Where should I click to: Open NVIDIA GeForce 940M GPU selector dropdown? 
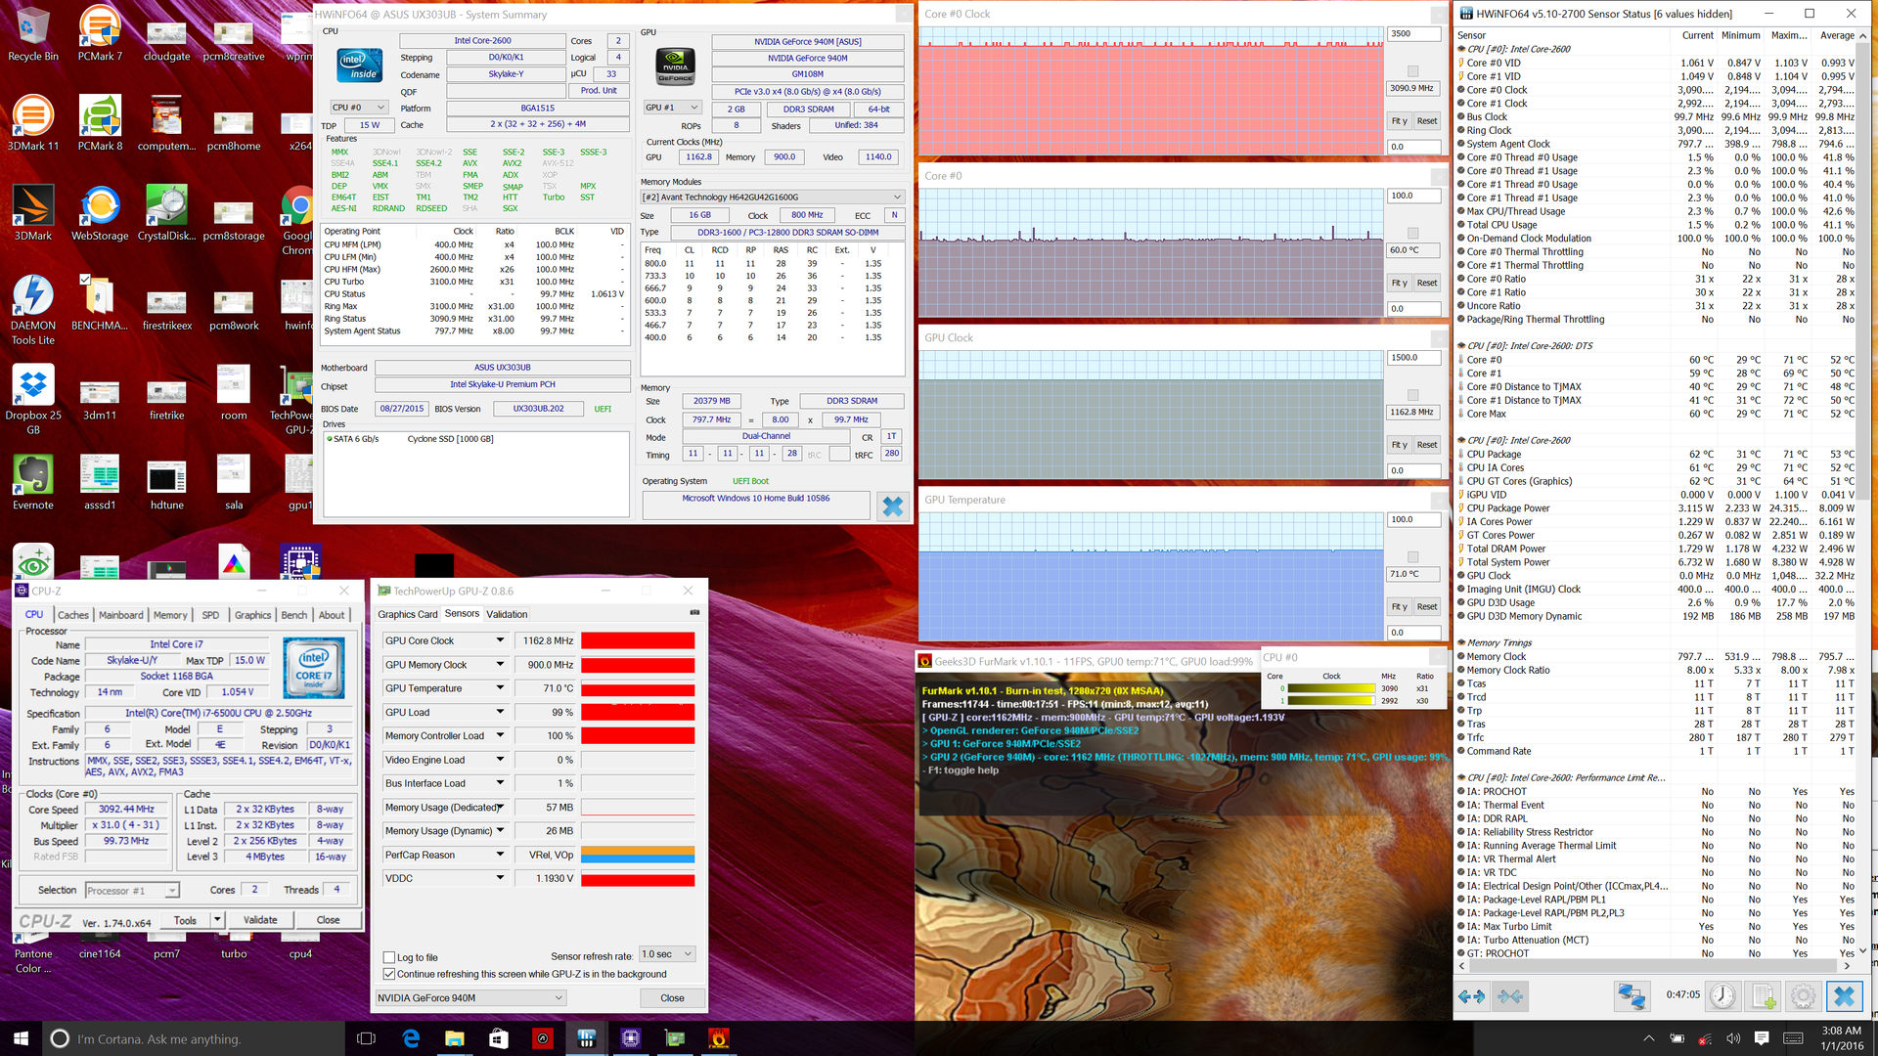tap(470, 998)
